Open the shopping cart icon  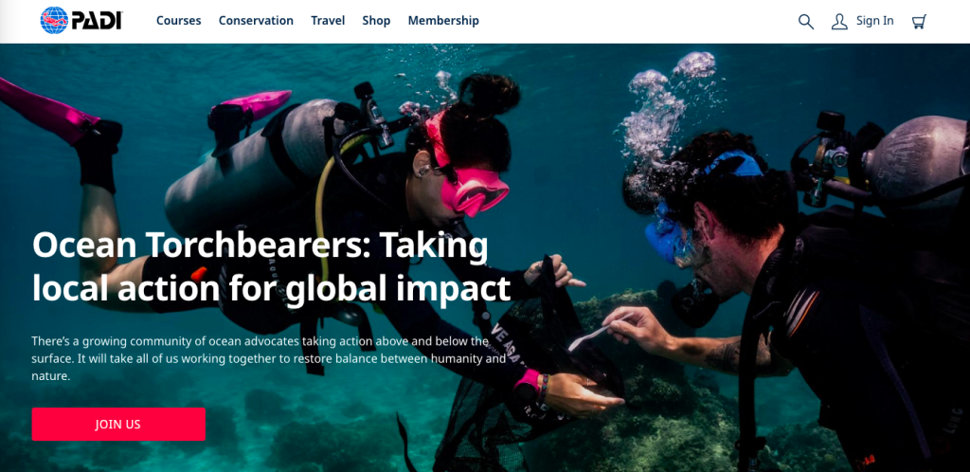pyautogui.click(x=919, y=22)
